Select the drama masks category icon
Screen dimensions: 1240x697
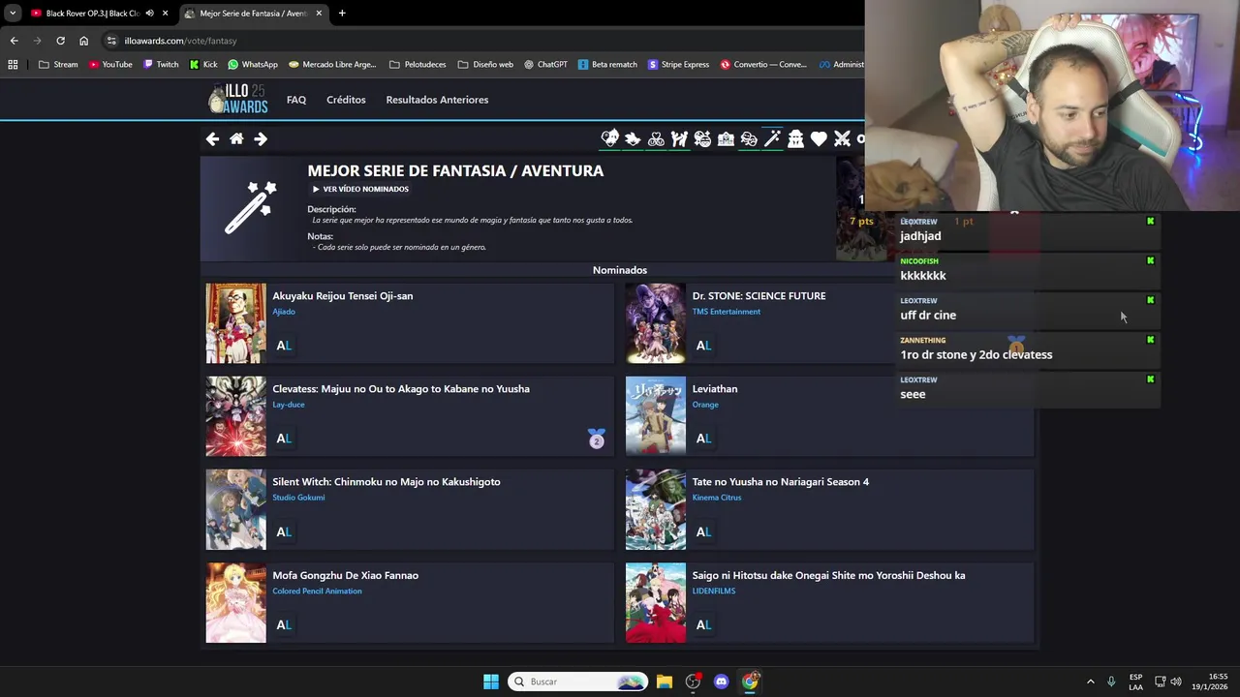coord(749,138)
